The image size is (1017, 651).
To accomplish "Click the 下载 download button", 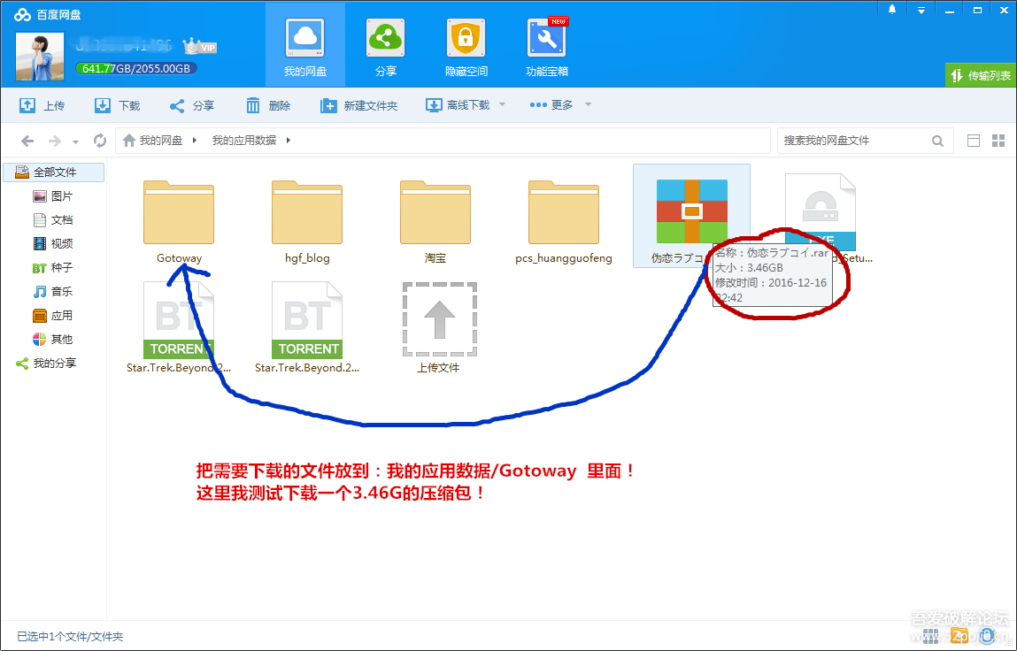I will pos(118,105).
